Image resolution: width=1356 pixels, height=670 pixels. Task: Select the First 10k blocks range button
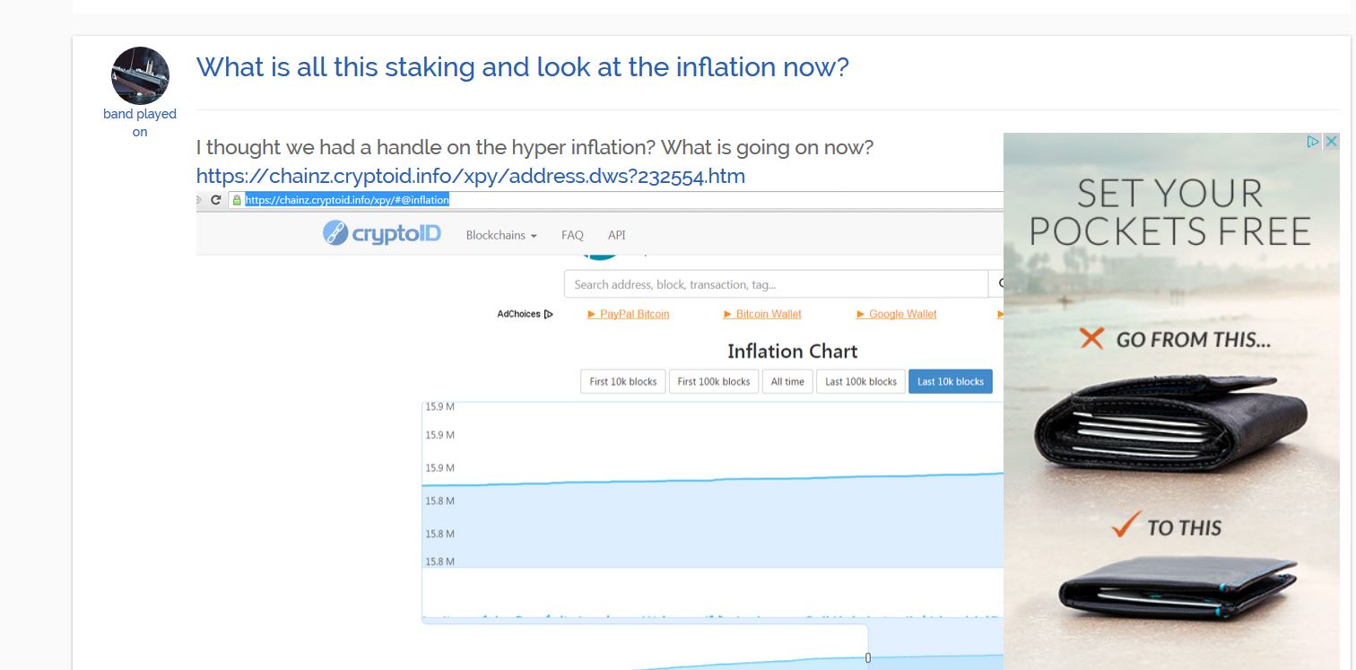click(623, 381)
